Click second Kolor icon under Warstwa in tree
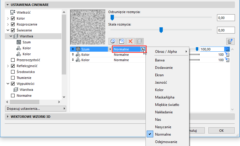Screen dimensions: 240x146 pos(19,54)
